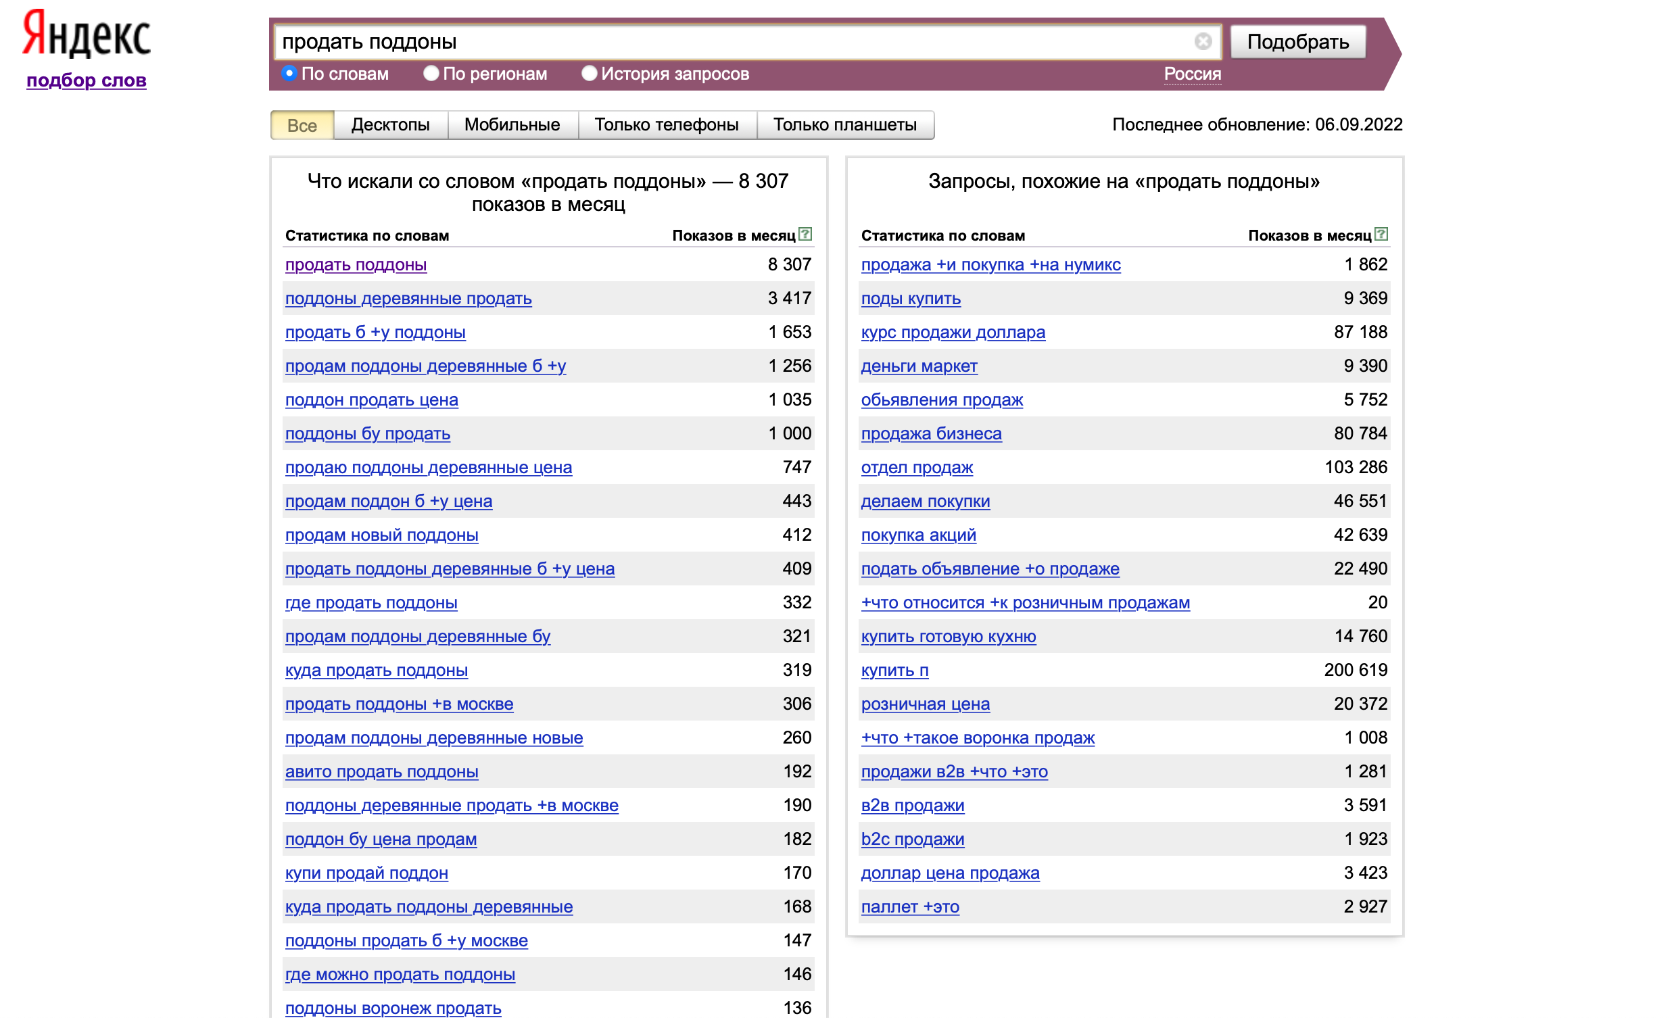Open 'продать поддоны +в москве' link

(x=400, y=705)
